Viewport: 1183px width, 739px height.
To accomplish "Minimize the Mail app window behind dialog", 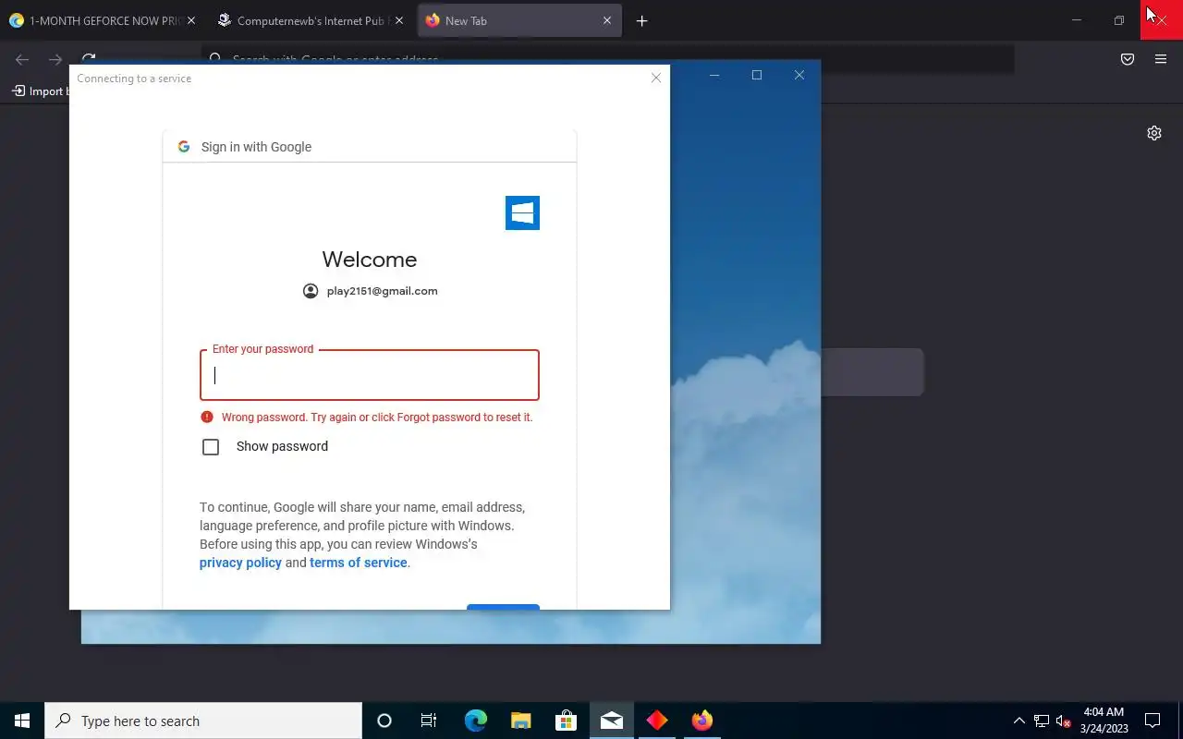I will pos(714,76).
